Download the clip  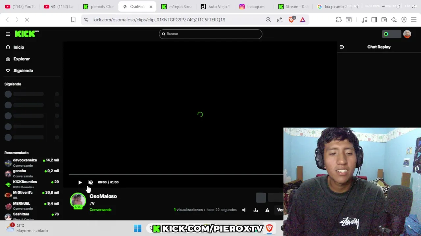click(256, 210)
